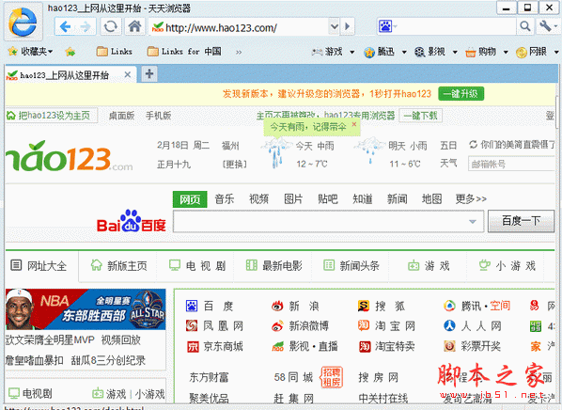Click the 东方财富 link
This screenshot has height=410, width=562.
(x=209, y=377)
